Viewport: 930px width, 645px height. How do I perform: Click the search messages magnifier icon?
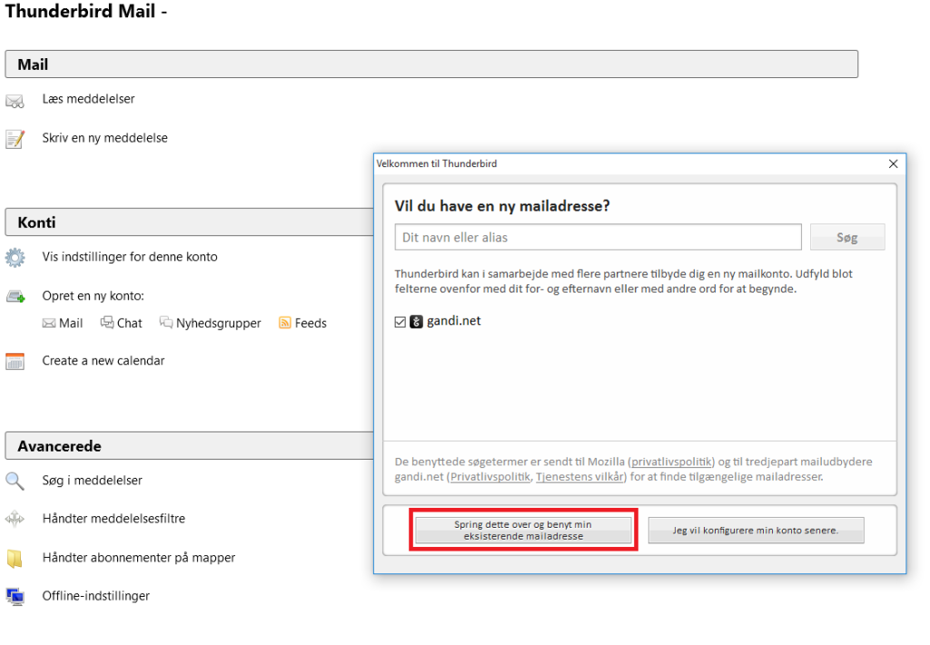(x=15, y=481)
